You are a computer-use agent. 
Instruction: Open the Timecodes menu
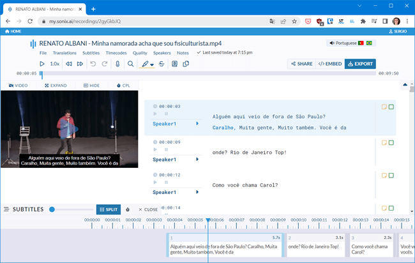pyautogui.click(x=117, y=53)
